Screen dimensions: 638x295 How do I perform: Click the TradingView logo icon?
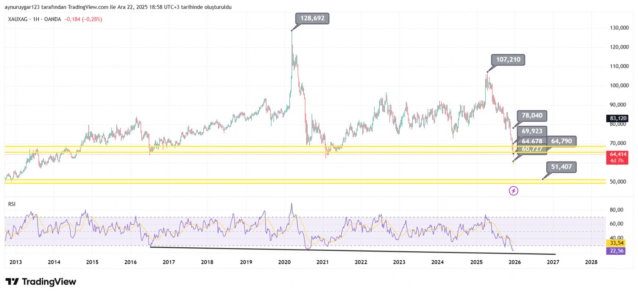tap(12, 282)
